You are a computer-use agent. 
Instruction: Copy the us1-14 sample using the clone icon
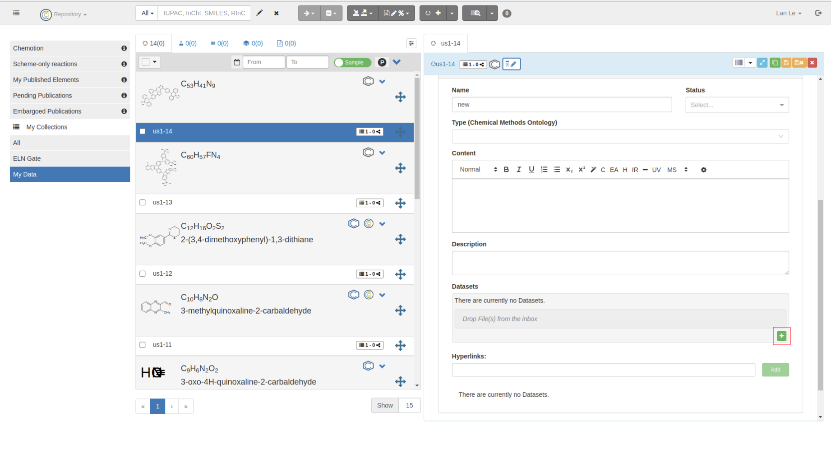point(775,63)
